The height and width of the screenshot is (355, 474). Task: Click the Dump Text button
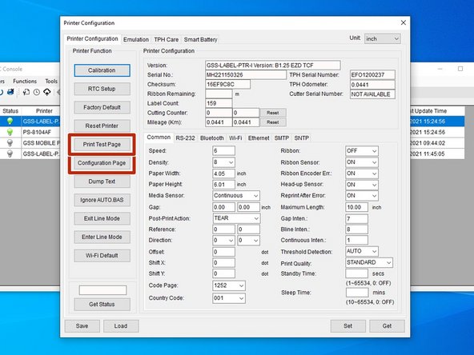[102, 181]
